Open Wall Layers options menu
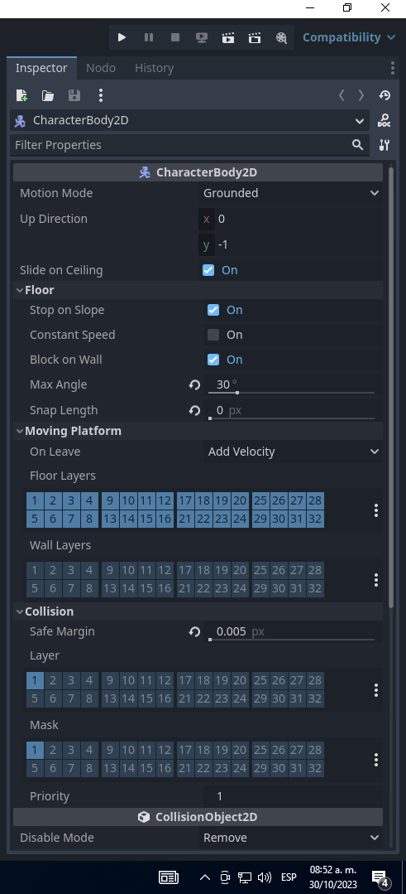 [376, 580]
